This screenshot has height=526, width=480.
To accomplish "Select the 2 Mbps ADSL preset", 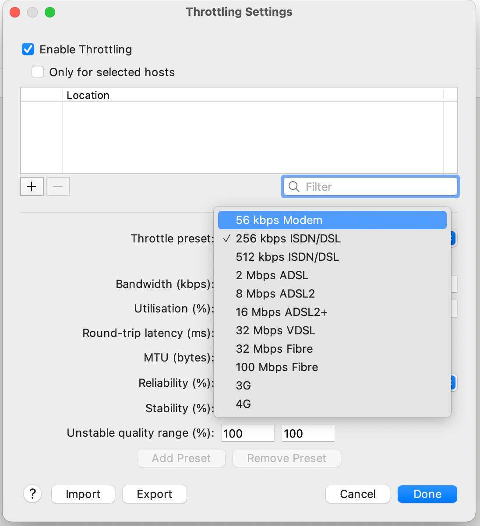I will pos(272,275).
